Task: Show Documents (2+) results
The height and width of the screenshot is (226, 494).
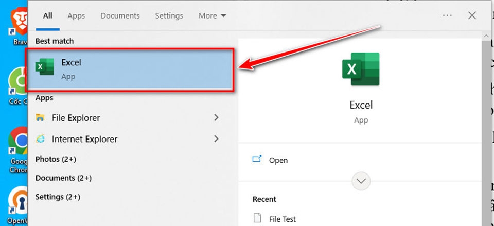Action: coord(63,178)
